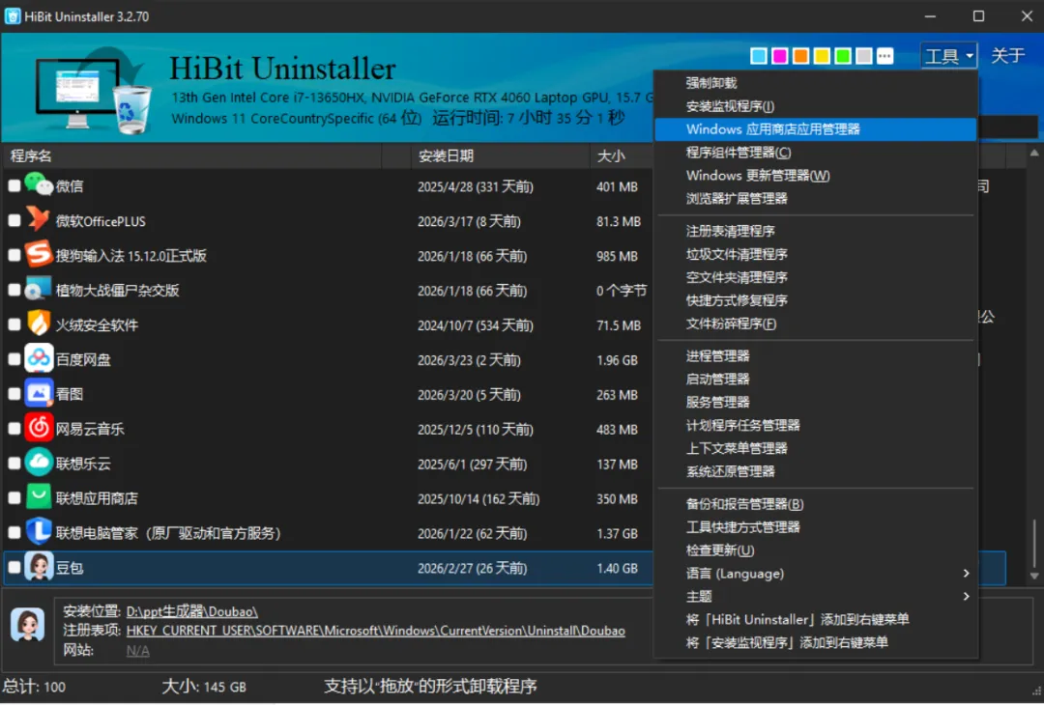Tick the checkbox for 植物大战僵尸杂交版
Screen dimensions: 1044x705
[x=14, y=290]
